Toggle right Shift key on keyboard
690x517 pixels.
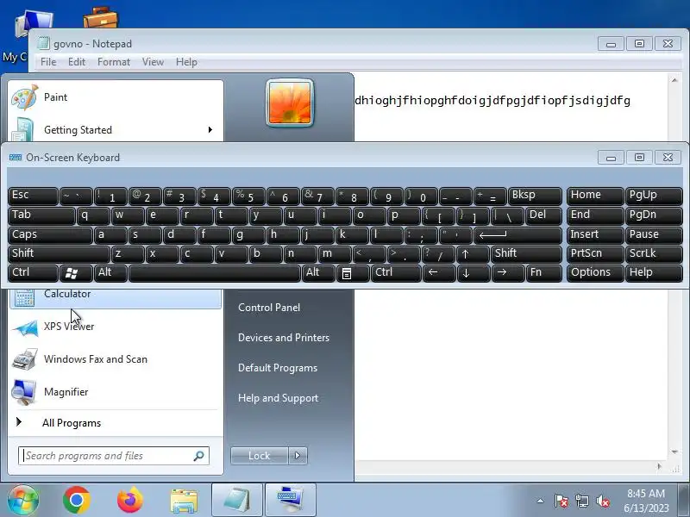(x=526, y=253)
